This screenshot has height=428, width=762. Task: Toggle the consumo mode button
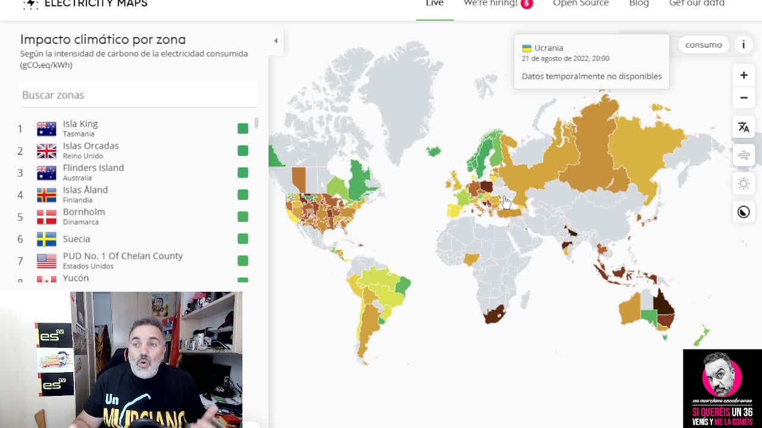(703, 45)
